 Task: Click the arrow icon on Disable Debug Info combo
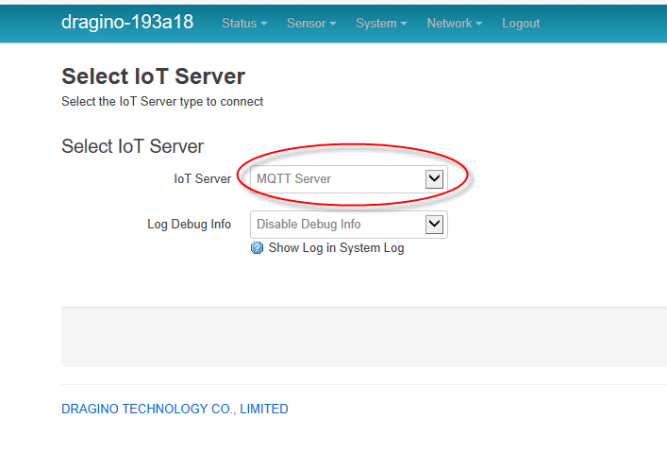click(x=434, y=225)
